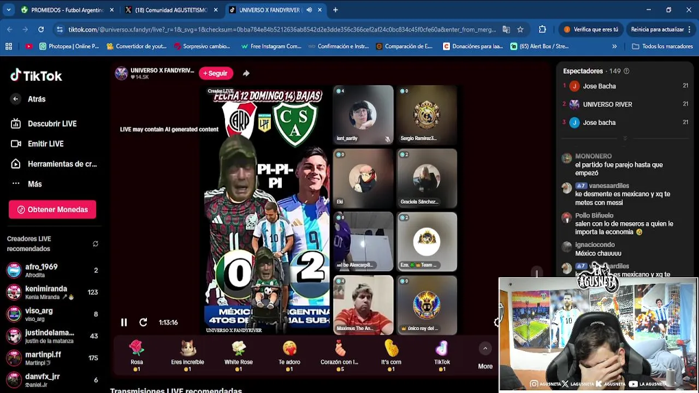Open kenimiranda live creator

[52, 293]
